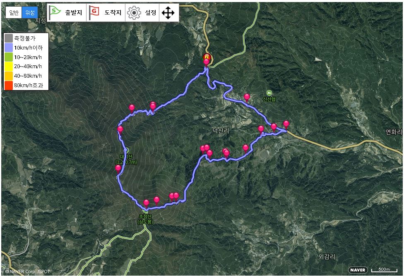This screenshot has width=404, height=276.
Task: Click the pink pin above the 대덕산 label
Action: 120,130
